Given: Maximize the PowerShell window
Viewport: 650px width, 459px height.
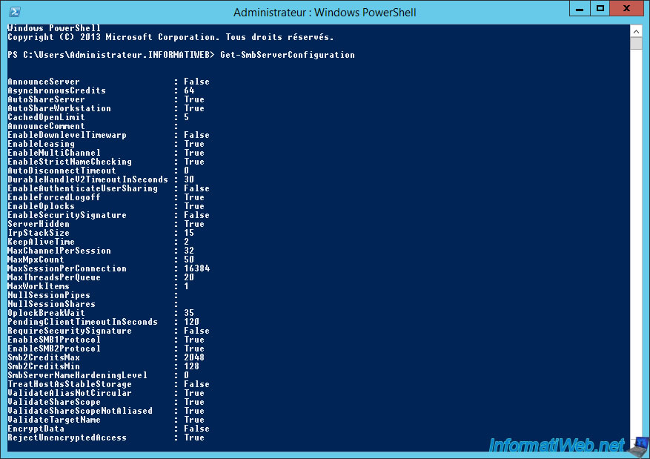Looking at the screenshot, I should tap(601, 9).
